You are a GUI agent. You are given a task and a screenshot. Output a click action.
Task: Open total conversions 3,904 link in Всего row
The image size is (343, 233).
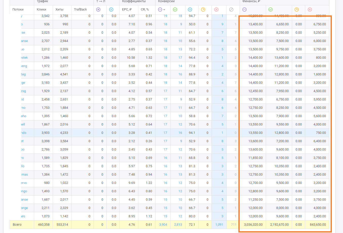tap(163, 225)
